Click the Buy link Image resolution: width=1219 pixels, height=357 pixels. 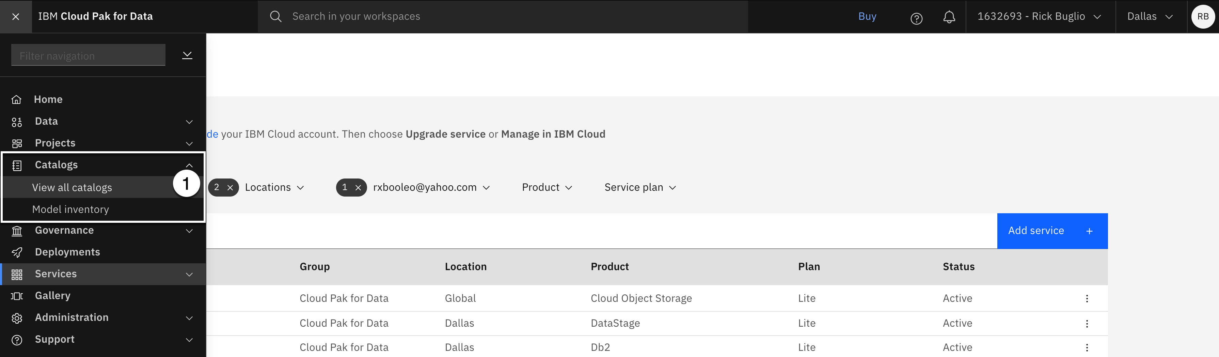tap(867, 17)
